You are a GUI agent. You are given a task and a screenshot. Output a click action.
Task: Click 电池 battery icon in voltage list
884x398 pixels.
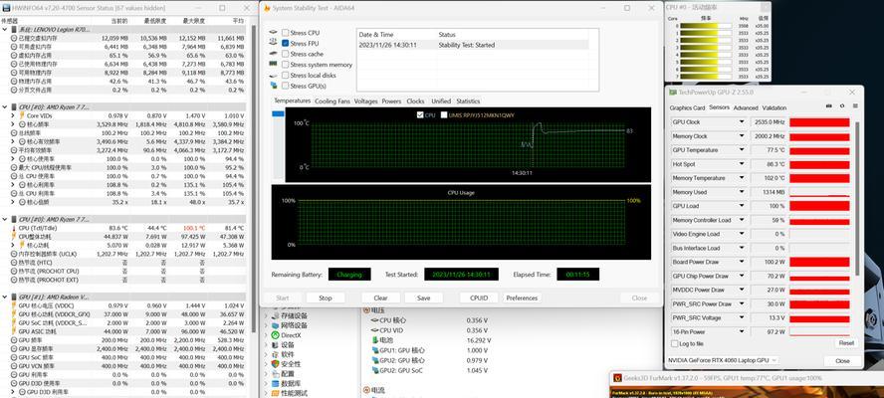point(375,340)
